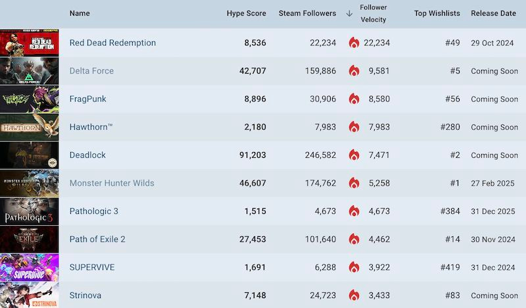
Task: Click release date 29 Oct 2024
Action: coord(492,43)
